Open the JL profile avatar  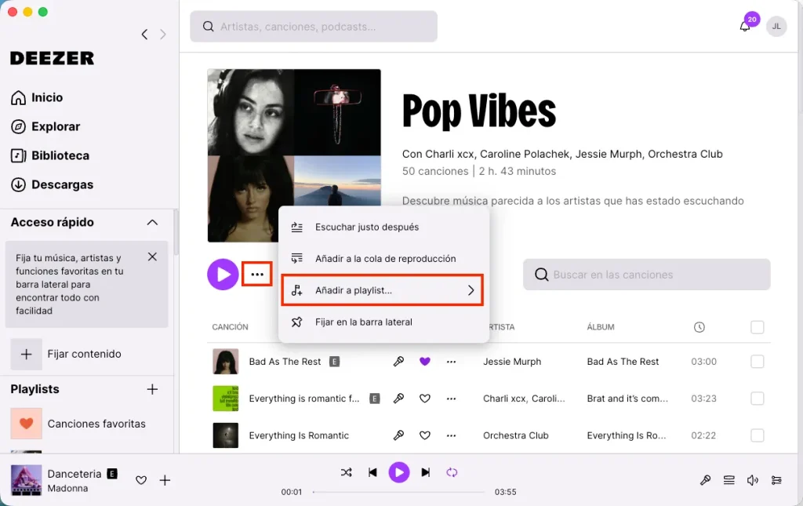pos(776,26)
